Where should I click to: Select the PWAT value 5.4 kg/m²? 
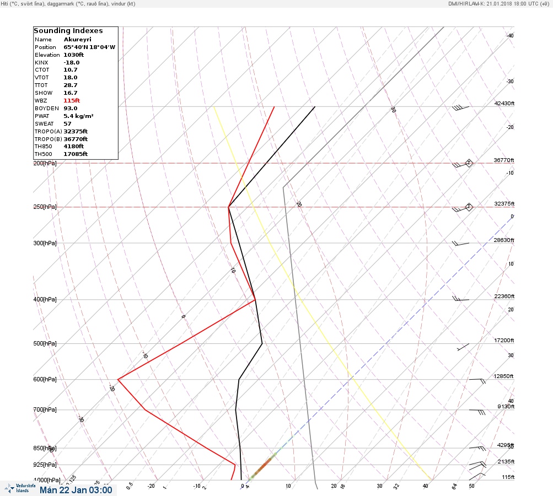coord(79,116)
